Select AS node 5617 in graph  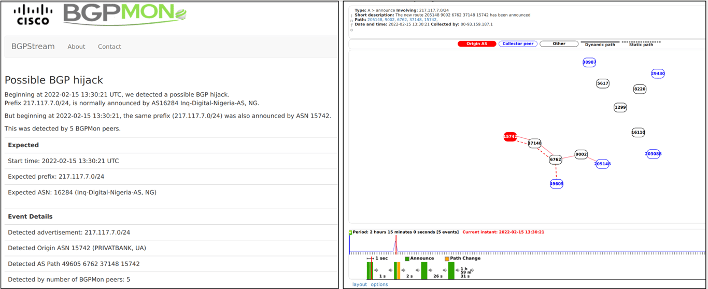pyautogui.click(x=603, y=83)
